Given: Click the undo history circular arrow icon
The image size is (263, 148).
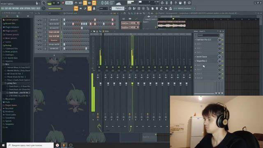Looking at the screenshot, I should pyautogui.click(x=162, y=3).
